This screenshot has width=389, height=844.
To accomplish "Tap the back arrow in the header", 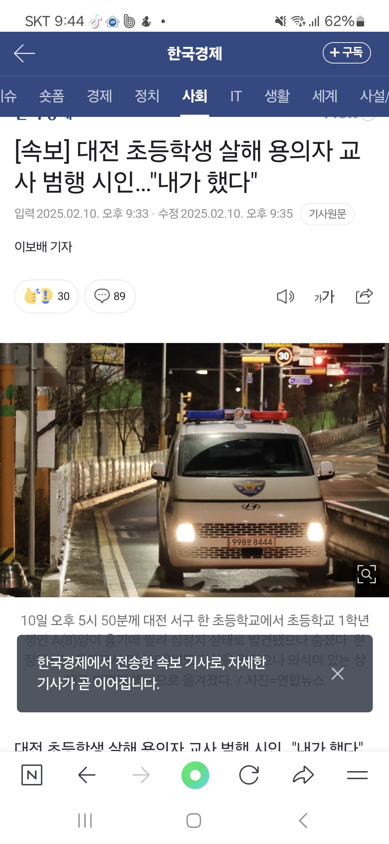I will click(x=24, y=53).
